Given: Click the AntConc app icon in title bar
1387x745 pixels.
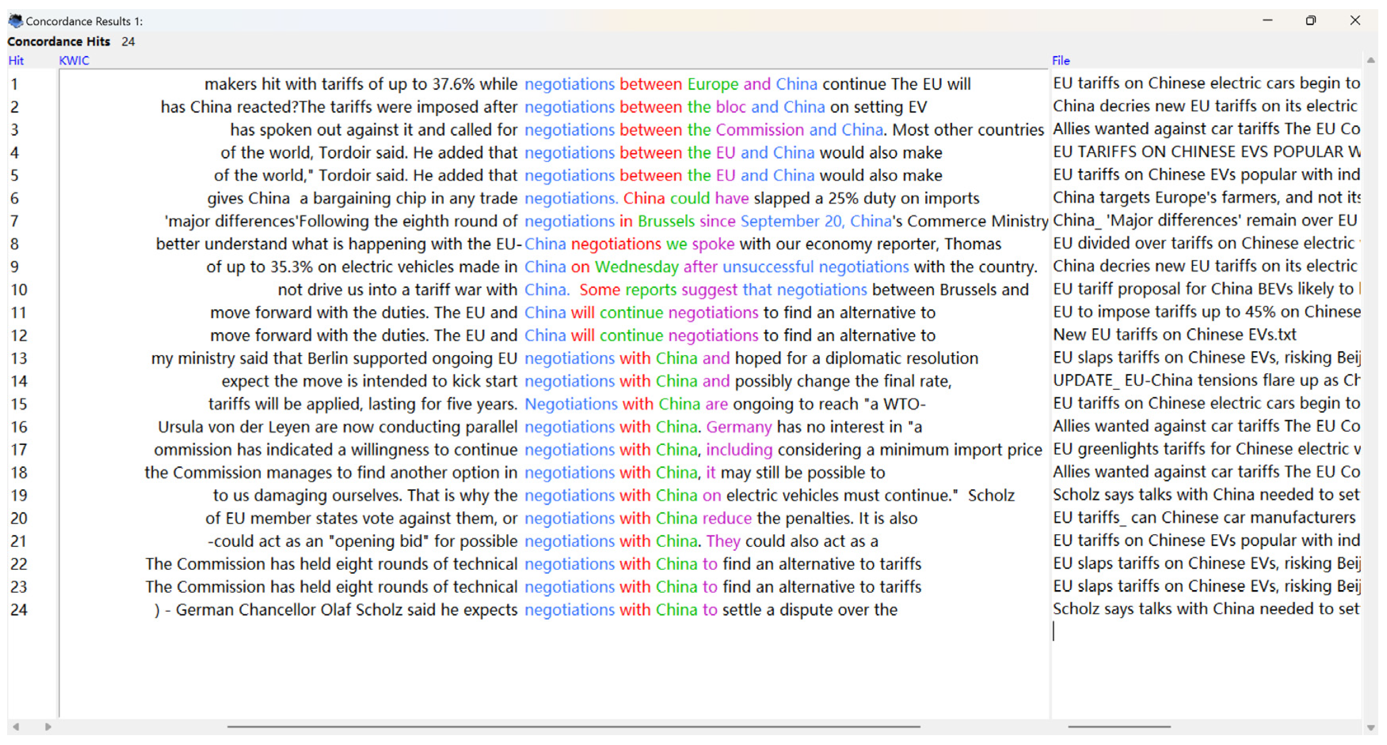Looking at the screenshot, I should (x=15, y=21).
